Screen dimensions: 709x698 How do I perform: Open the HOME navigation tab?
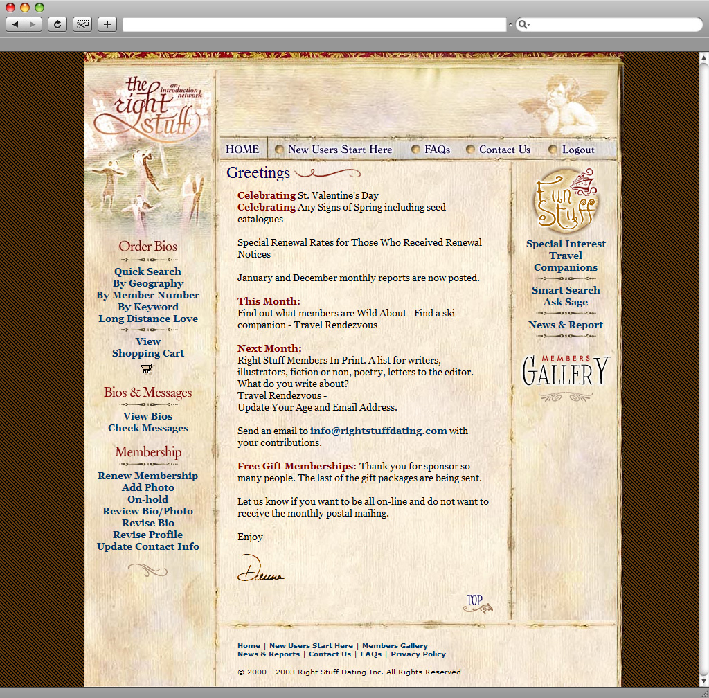pyautogui.click(x=242, y=150)
